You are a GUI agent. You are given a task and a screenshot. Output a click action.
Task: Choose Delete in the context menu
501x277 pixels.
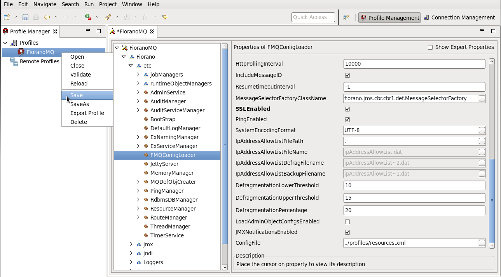(x=87, y=122)
